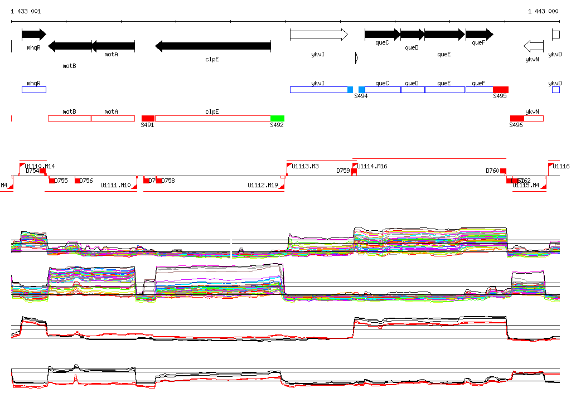
Task: Select the D754 downshift marker
Action: 42,171
